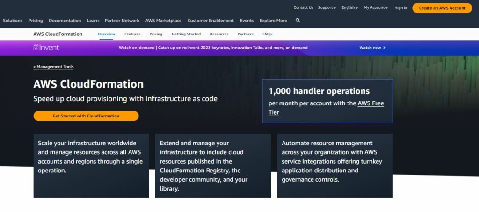
Task: Click the Sign In link
Action: tap(401, 8)
